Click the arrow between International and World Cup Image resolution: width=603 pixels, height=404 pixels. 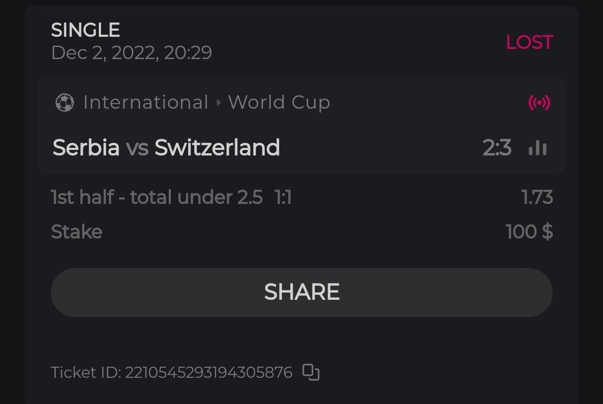click(218, 103)
